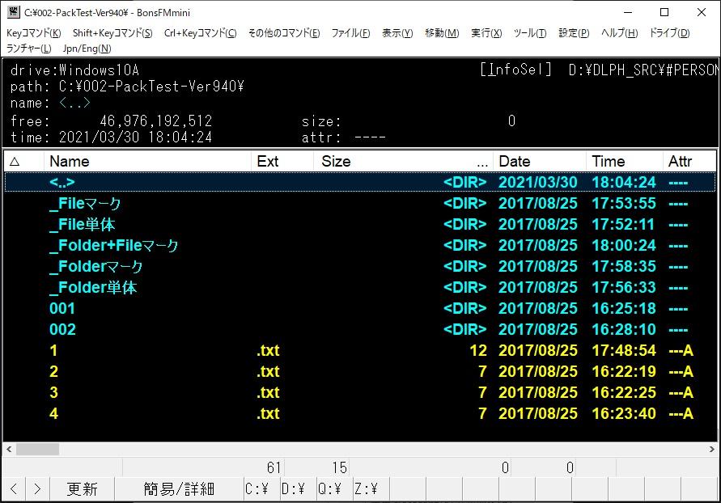
Task: Click the sort triangle column header
Action: pyautogui.click(x=15, y=161)
